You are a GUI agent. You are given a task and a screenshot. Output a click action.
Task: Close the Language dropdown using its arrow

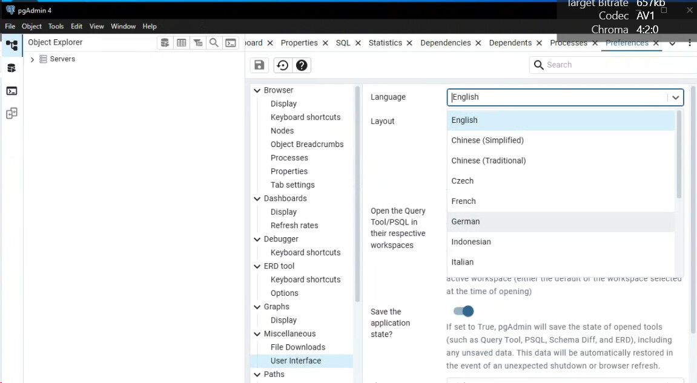pyautogui.click(x=675, y=97)
